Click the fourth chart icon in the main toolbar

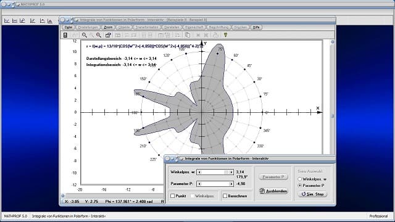[x=33, y=20]
